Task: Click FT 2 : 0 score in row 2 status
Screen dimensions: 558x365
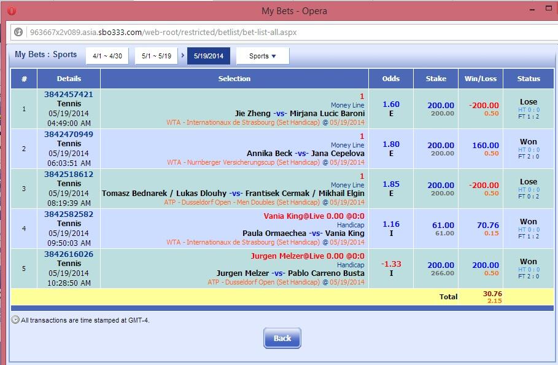Action: (x=529, y=156)
